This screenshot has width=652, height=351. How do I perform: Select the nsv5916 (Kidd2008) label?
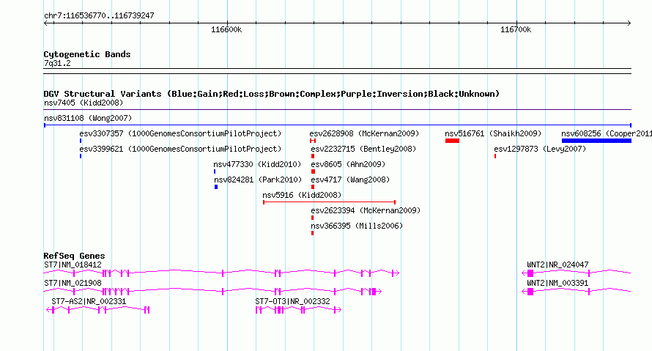(302, 195)
